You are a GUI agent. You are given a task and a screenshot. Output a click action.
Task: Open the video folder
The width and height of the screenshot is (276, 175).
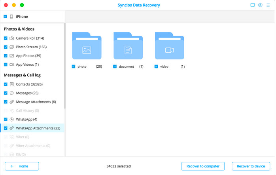170,46
